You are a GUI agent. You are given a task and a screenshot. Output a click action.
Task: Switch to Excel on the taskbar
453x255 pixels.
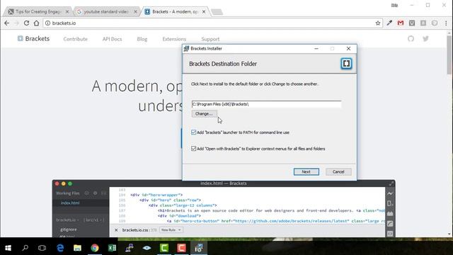coord(112,248)
